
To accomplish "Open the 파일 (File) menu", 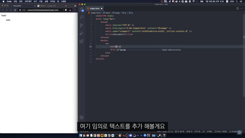I will (15, 2).
